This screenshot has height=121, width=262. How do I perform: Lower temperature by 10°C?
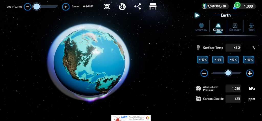point(218,60)
